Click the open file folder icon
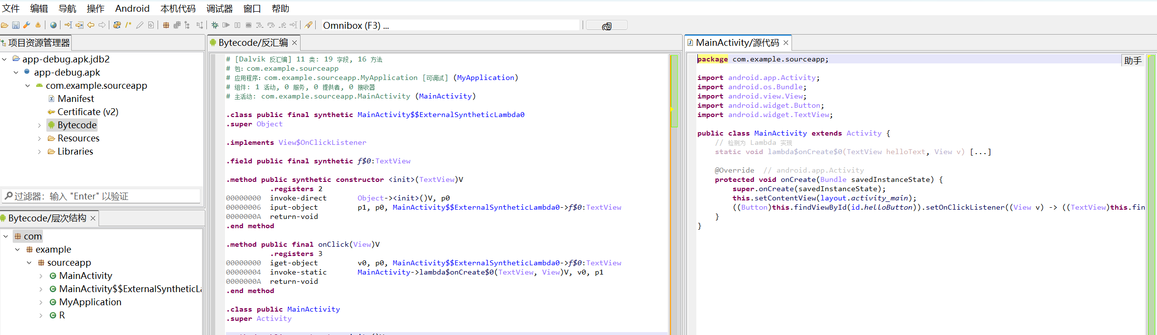Screen dimensions: 1157x335 click(4, 25)
